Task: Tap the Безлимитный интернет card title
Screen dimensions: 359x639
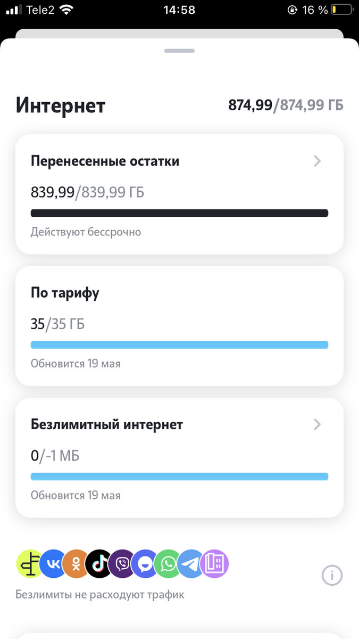Action: pos(107,424)
